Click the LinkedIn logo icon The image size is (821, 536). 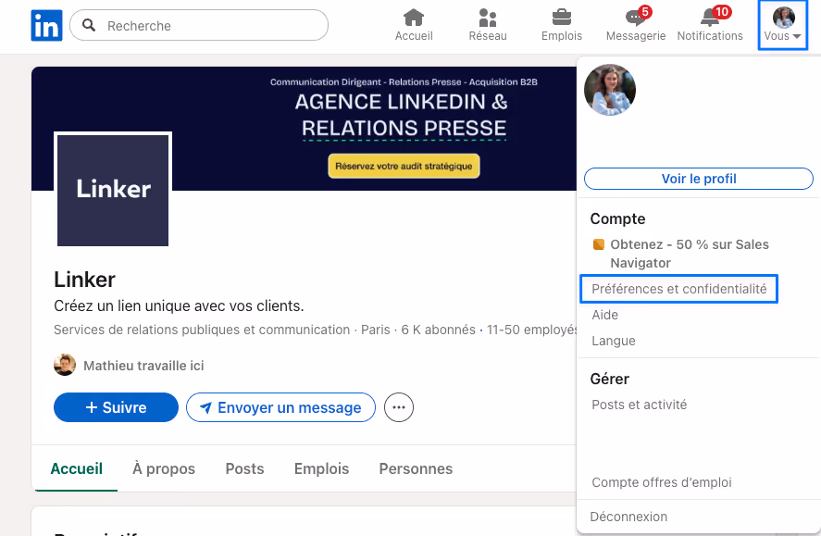(46, 25)
